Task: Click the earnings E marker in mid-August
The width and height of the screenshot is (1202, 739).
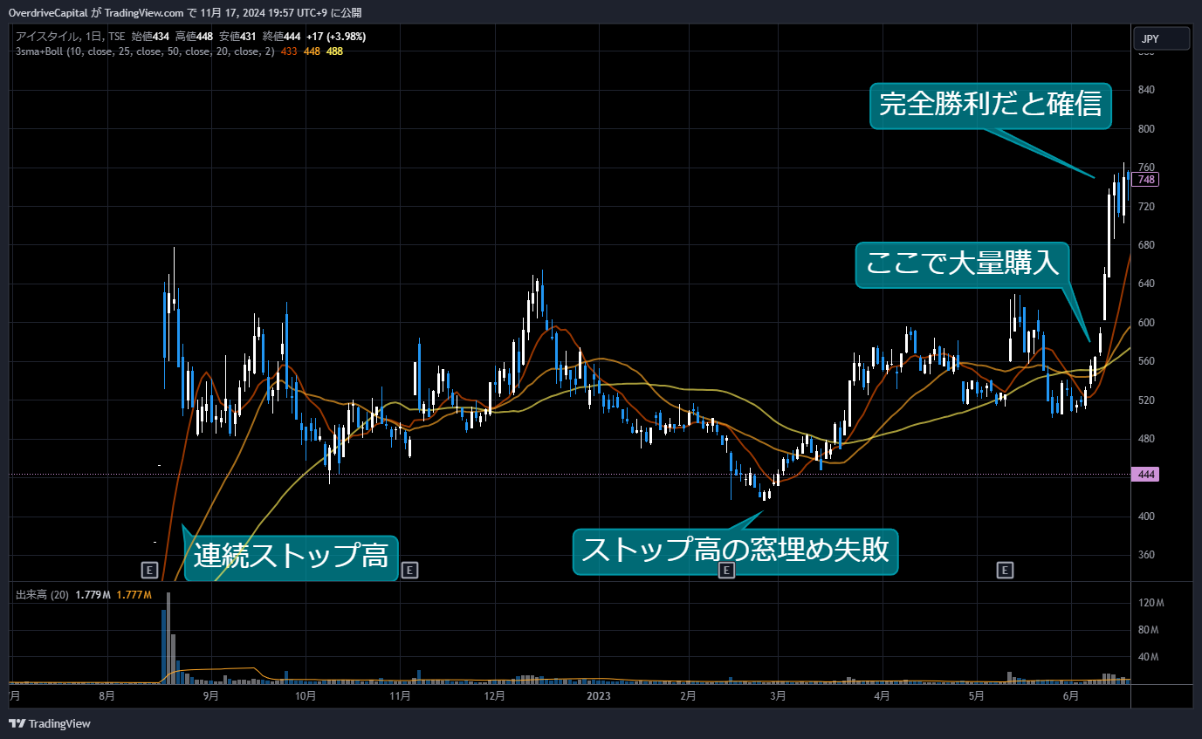Action: (149, 571)
